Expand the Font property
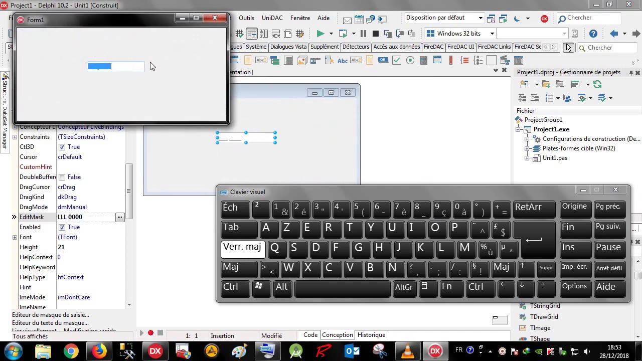Screen dimensions: 642x361 pyautogui.click(x=15, y=237)
